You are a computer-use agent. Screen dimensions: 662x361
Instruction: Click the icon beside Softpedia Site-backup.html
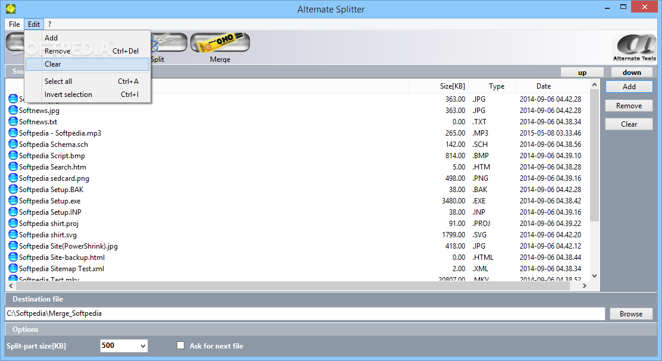pyautogui.click(x=13, y=257)
